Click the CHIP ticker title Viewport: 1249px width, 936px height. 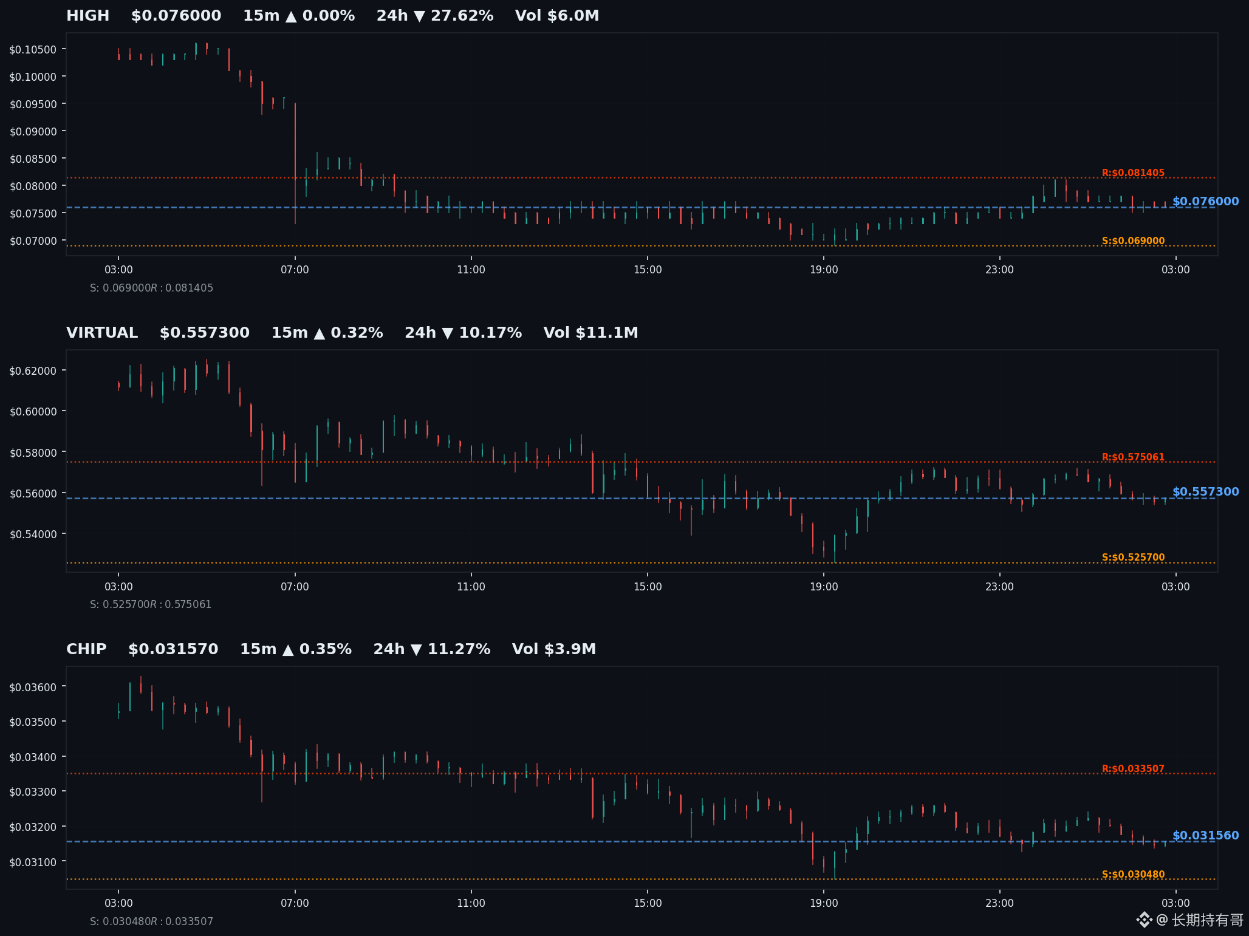[86, 649]
